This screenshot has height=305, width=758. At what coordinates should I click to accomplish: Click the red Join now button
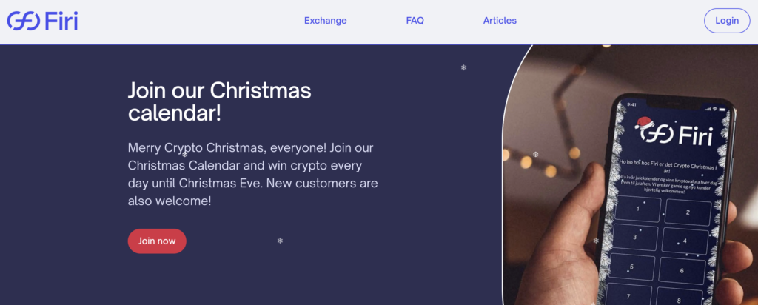coord(157,241)
